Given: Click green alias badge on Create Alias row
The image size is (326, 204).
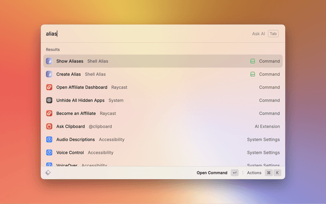Looking at the screenshot, I should click(x=252, y=74).
